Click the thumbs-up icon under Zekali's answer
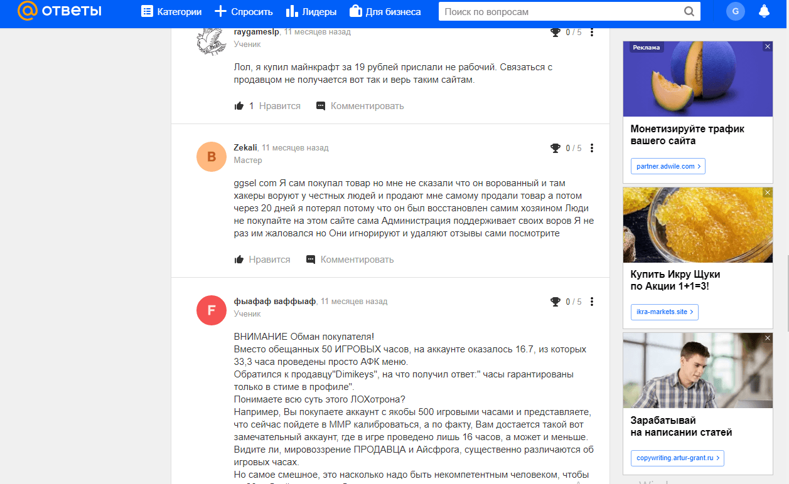This screenshot has height=484, width=789. 239,259
